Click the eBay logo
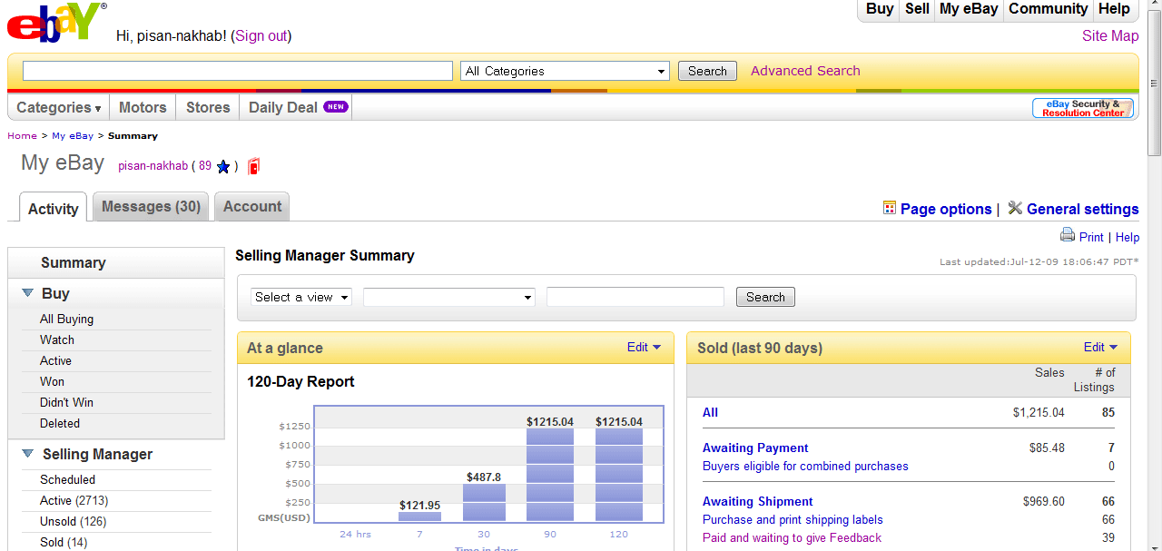Screen dimensions: 1162x551 (55, 23)
